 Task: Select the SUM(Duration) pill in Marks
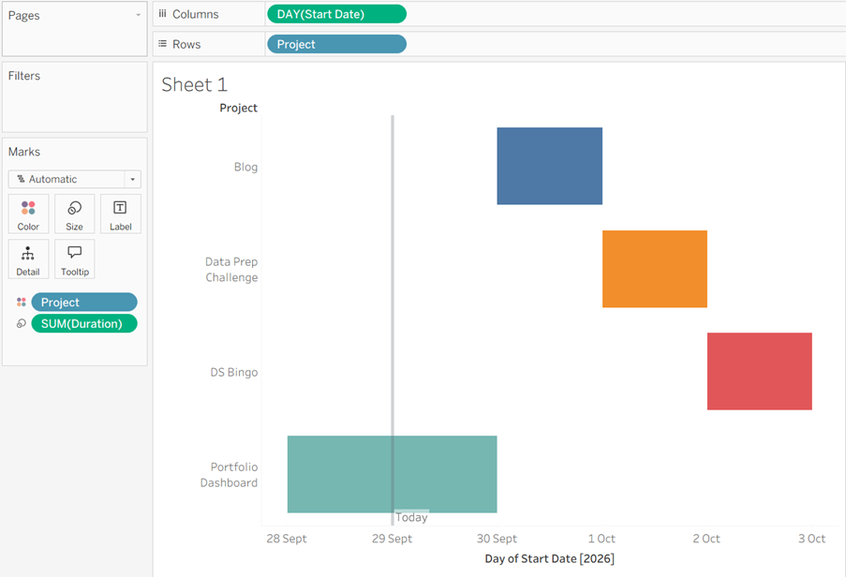coord(84,323)
